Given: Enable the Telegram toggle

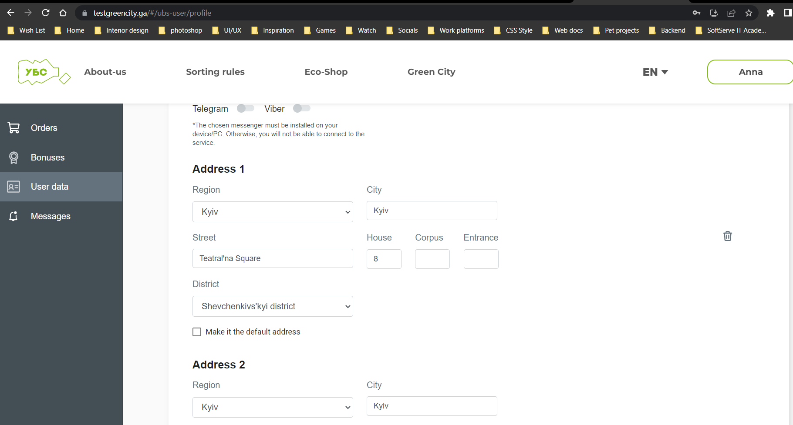Looking at the screenshot, I should 245,108.
